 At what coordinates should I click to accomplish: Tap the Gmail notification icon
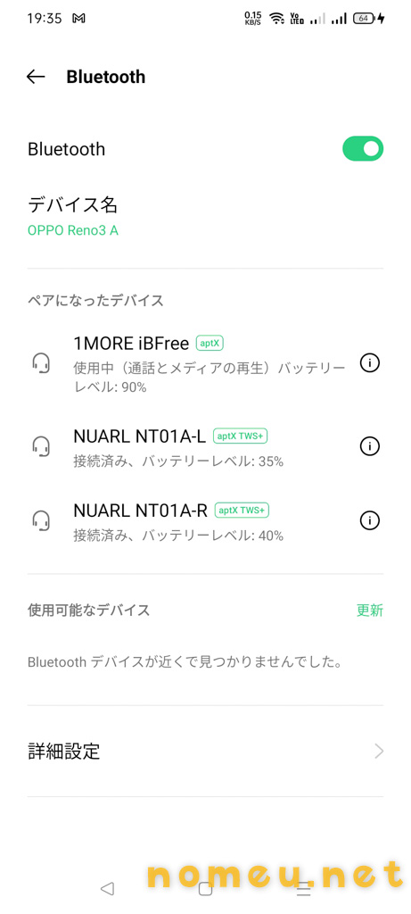point(78,18)
